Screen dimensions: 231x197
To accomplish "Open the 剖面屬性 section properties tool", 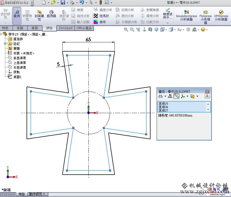I will coord(39,16).
